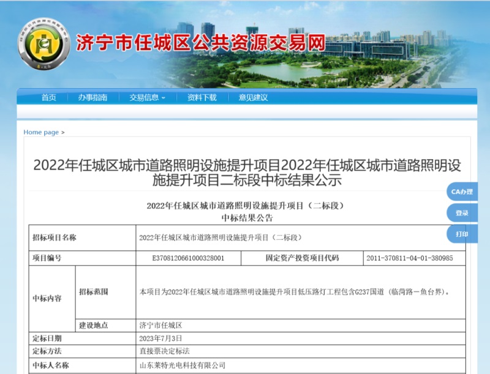The image size is (490, 374).
Task: Click the page title ending 中标结果公示
Action: (x=247, y=173)
